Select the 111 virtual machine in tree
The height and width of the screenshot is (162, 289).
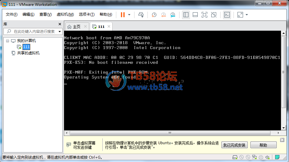pyautogui.click(x=26, y=47)
